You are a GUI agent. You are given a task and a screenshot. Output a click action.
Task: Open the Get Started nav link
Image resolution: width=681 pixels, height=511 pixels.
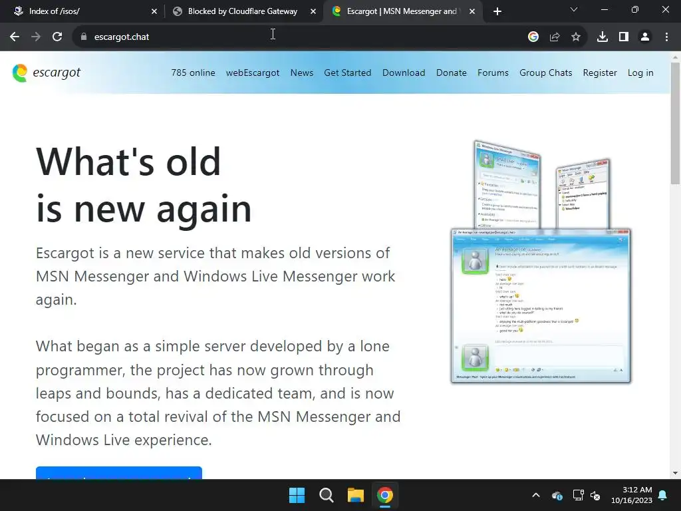click(347, 73)
